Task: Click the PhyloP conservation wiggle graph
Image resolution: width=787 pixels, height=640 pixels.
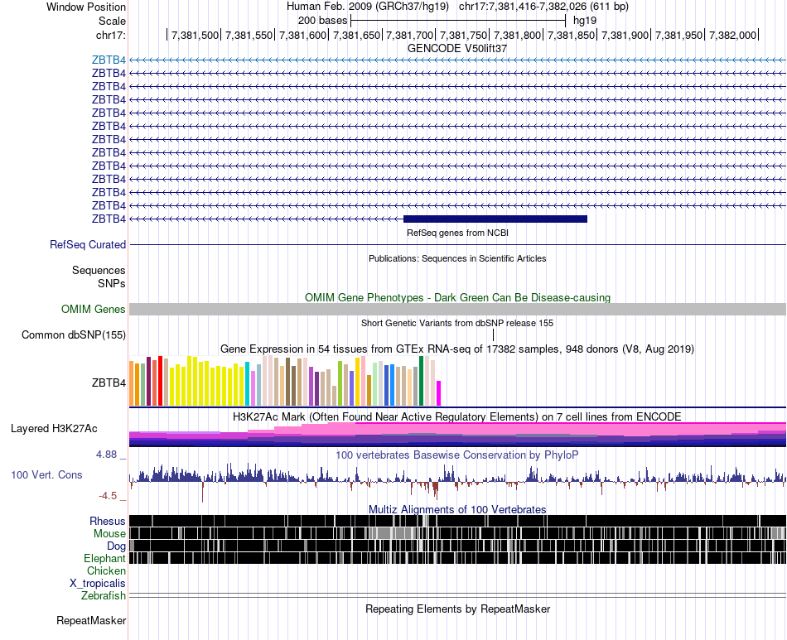Action: tap(457, 482)
